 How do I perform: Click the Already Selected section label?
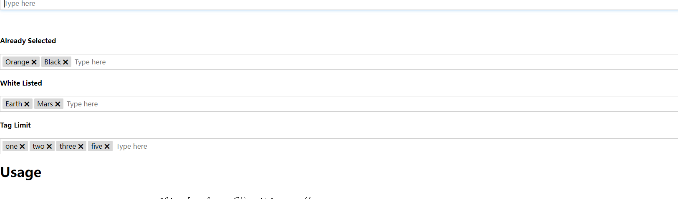tap(28, 41)
